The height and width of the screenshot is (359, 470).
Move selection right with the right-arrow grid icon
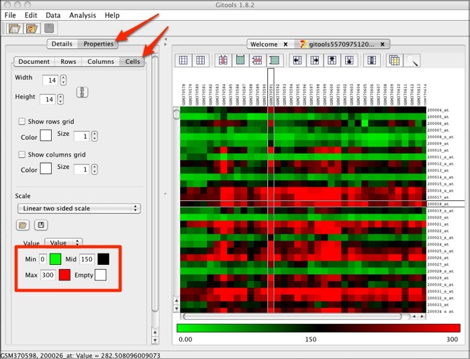(x=314, y=61)
